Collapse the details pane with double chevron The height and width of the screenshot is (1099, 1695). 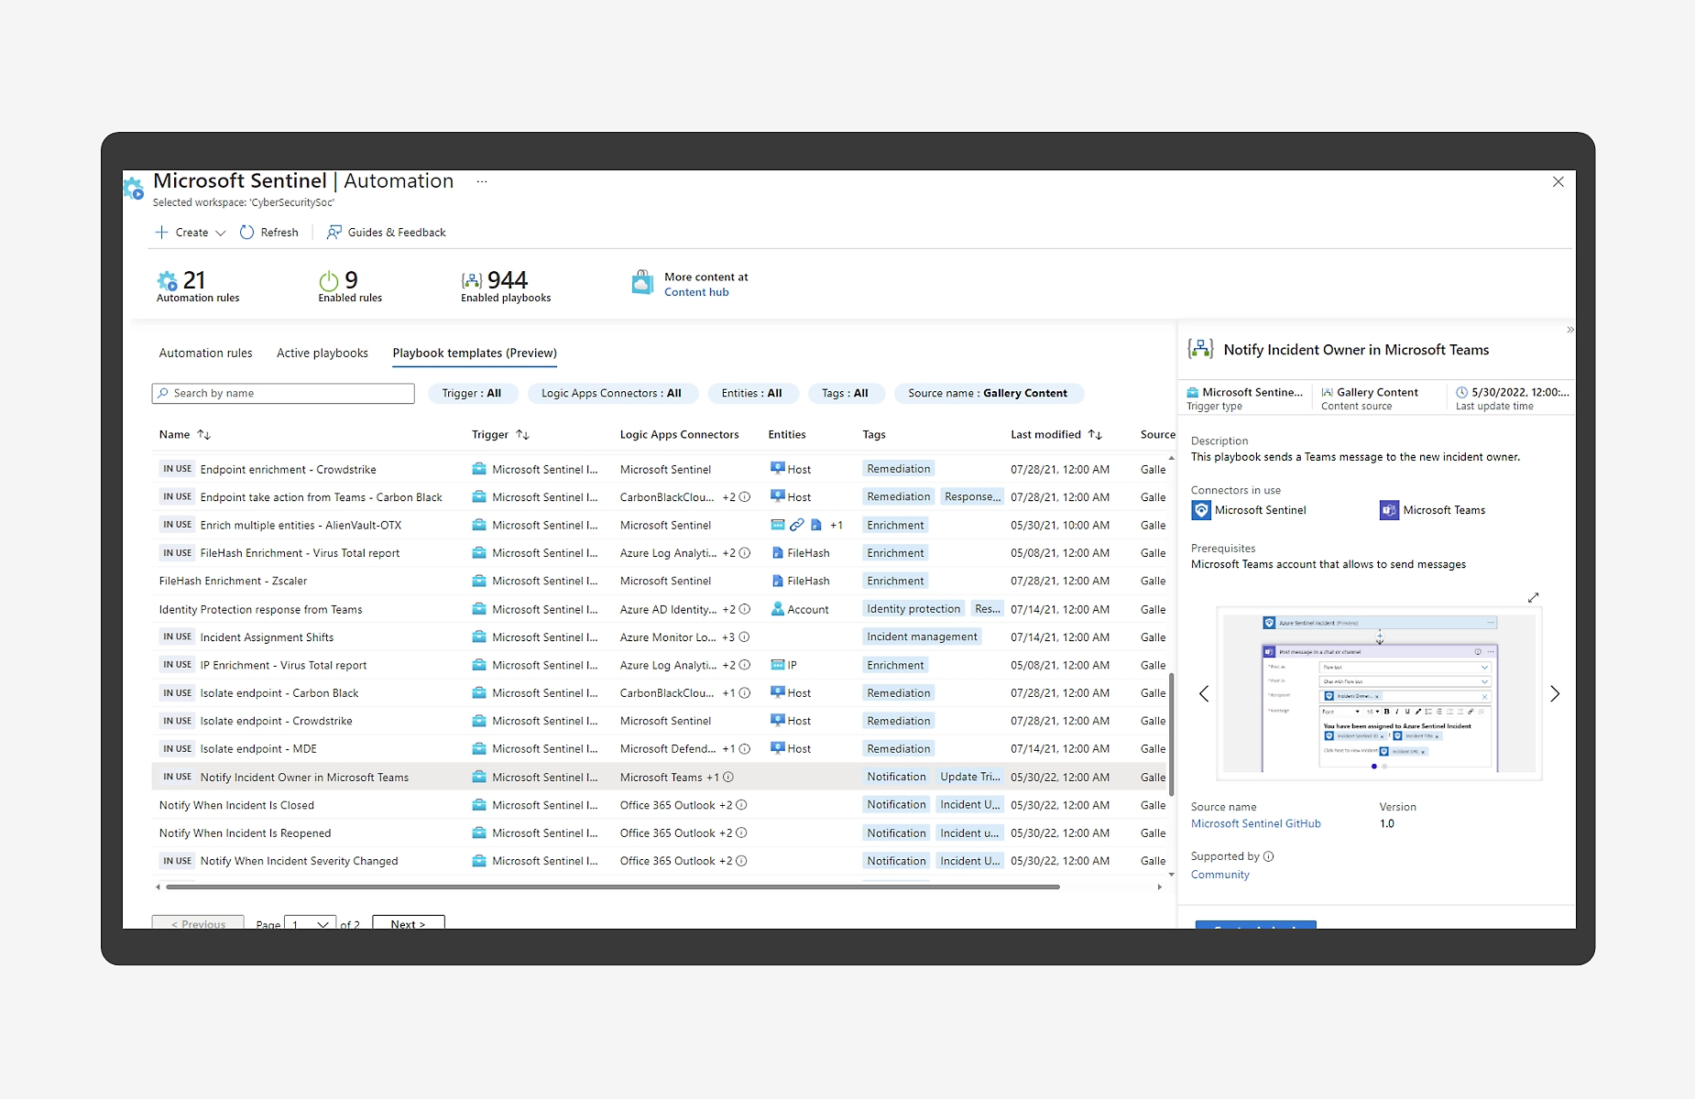pos(1569,330)
